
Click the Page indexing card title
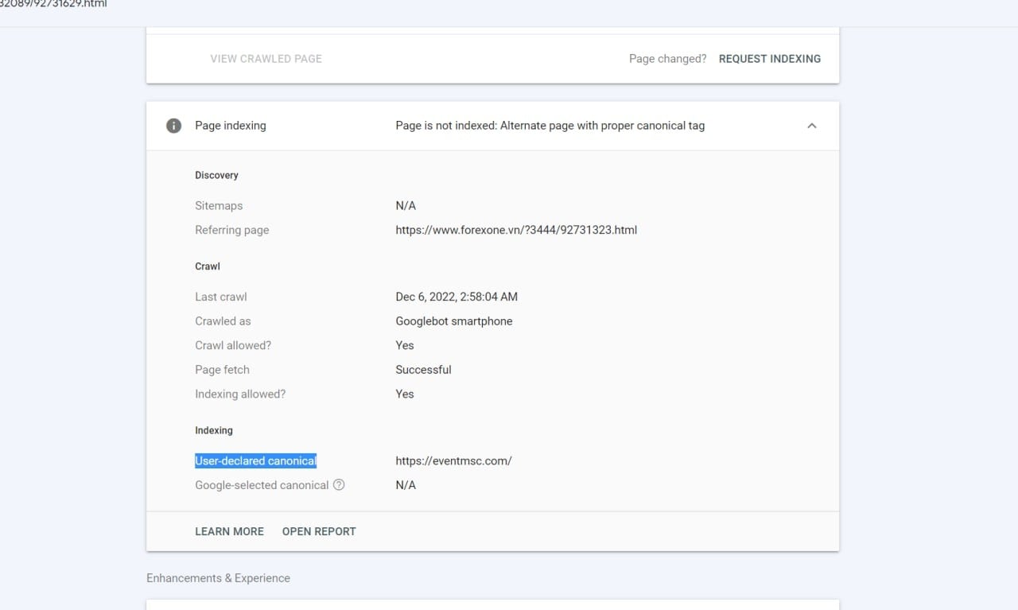point(231,126)
